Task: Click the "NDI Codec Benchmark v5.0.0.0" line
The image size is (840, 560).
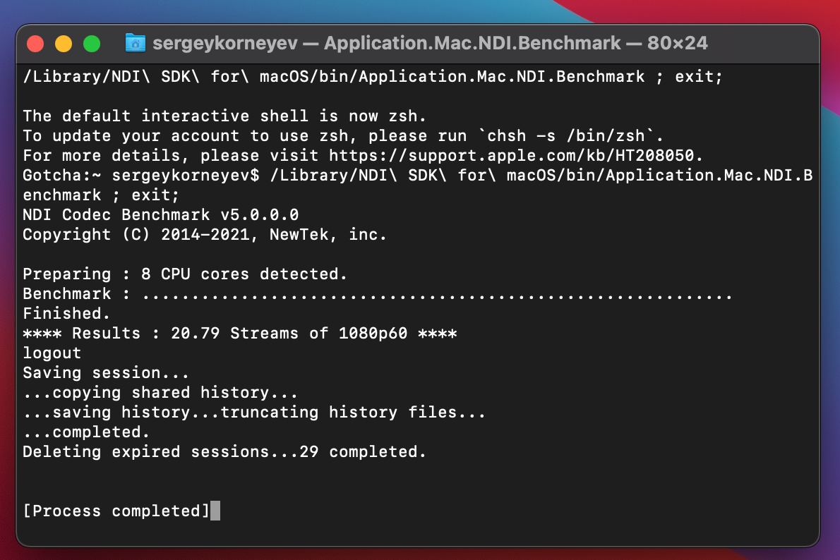Action: click(161, 214)
